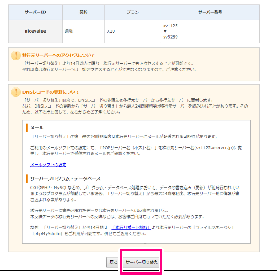
Task: Click the サーバーID column header
Action: 35,12
